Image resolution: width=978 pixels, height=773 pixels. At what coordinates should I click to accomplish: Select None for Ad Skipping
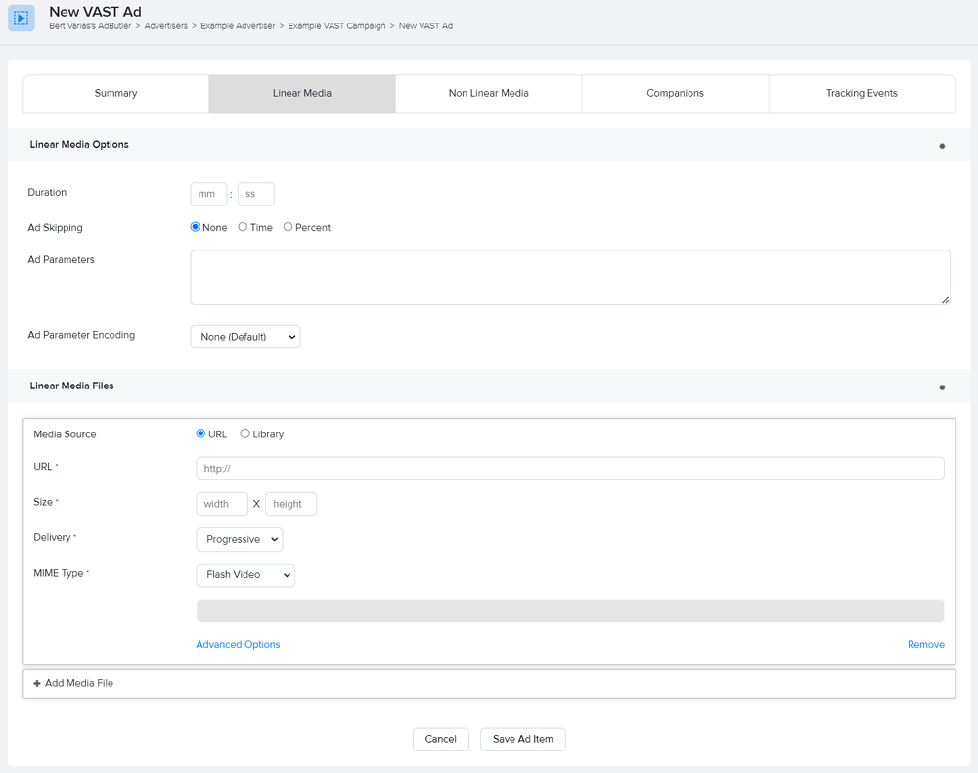point(196,227)
